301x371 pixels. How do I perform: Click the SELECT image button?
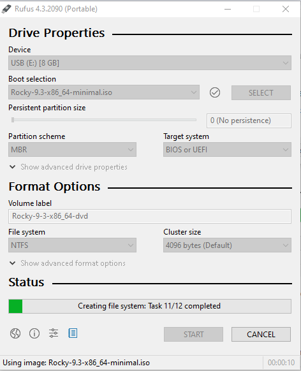tap(261, 93)
